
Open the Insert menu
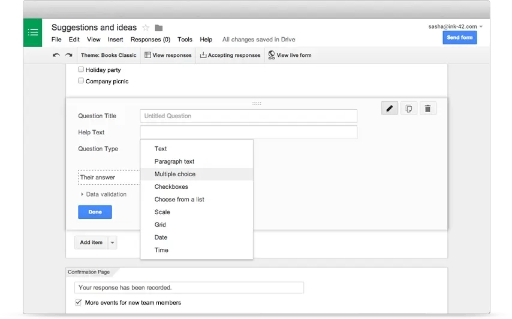[115, 40]
